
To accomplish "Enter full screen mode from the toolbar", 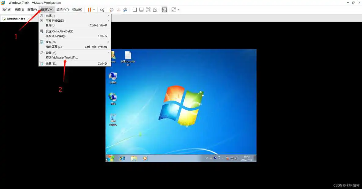I will click(174, 9).
